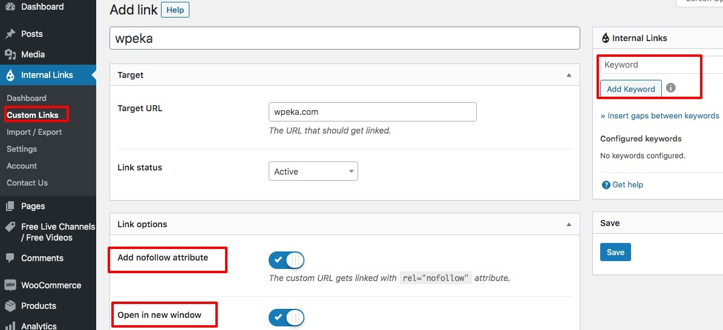Click the rel="nofollow" code text
723x330 pixels.
point(436,279)
